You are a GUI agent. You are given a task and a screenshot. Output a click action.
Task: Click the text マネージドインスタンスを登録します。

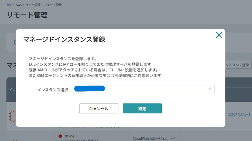click(x=63, y=59)
